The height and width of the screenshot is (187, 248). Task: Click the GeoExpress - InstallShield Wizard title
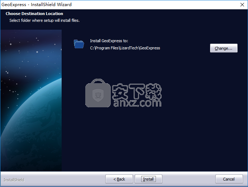pyautogui.click(x=37, y=5)
